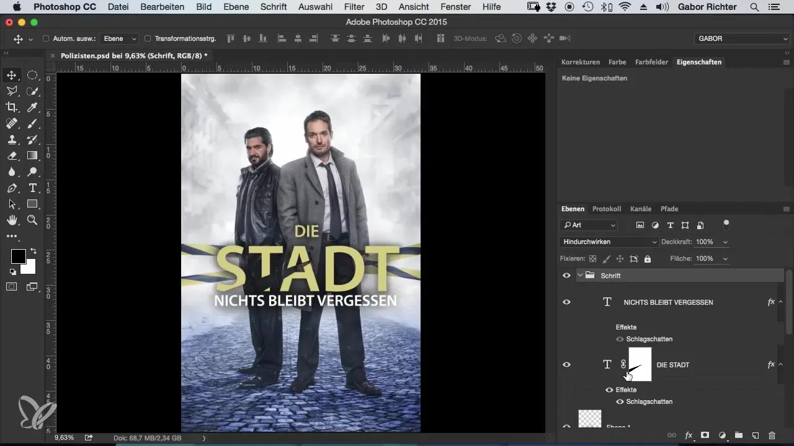Screen dimensions: 794x446
Task: Hide the NICHTS BLEIBT VERGESSEN layer
Action: [x=566, y=302]
